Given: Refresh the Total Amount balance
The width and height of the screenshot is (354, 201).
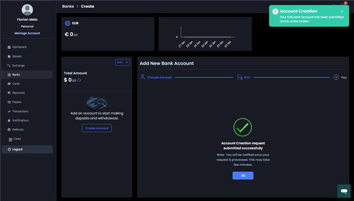Looking at the screenshot, I should [79, 80].
